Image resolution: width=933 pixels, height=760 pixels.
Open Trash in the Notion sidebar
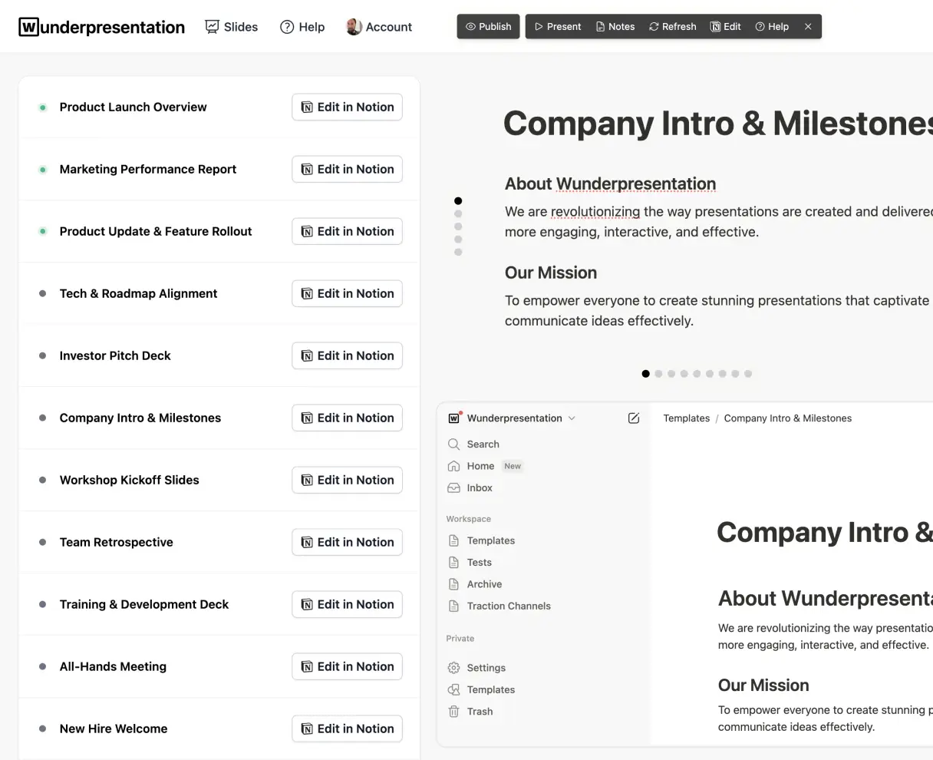pos(480,712)
